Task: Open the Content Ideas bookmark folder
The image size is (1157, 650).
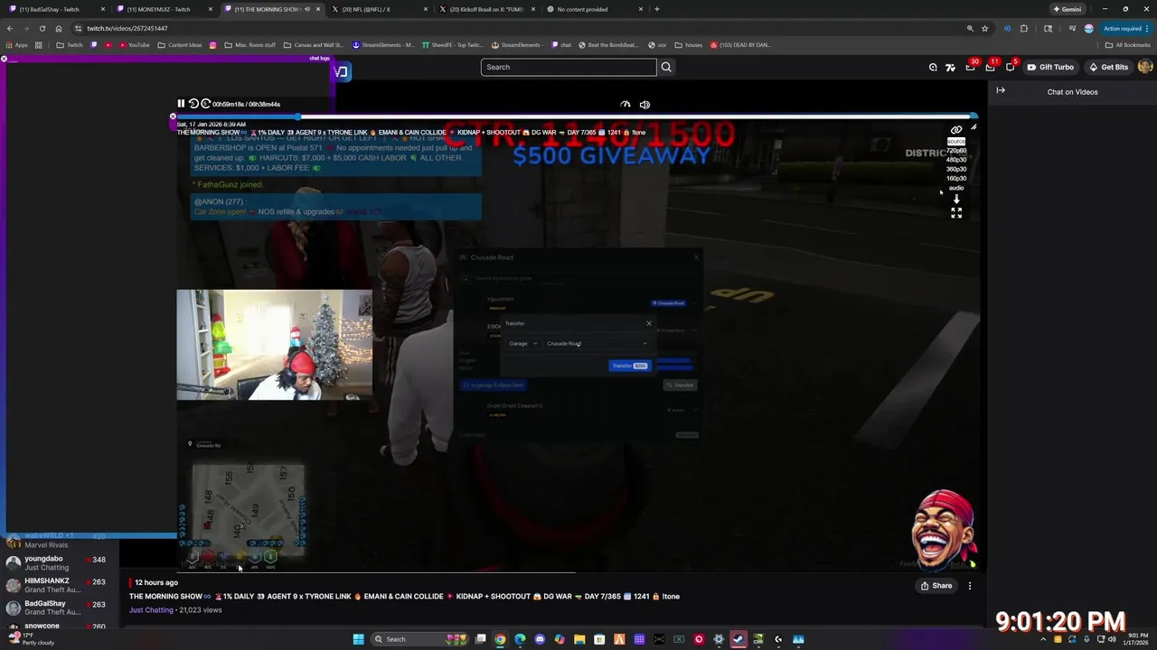Action: point(180,45)
